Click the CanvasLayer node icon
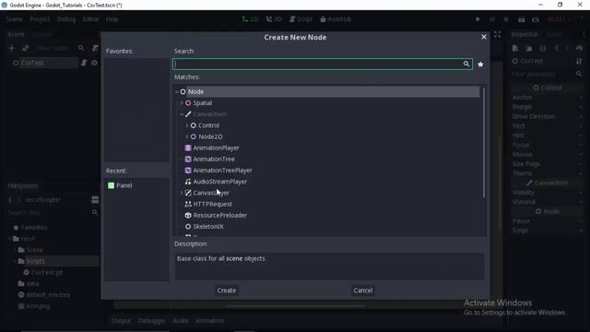 (x=188, y=193)
